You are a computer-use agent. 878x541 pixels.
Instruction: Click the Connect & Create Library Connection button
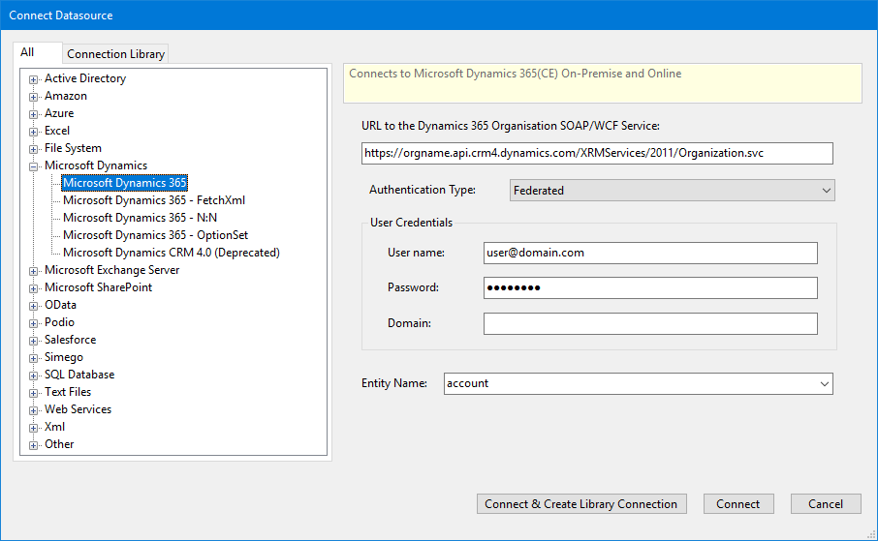click(x=581, y=504)
